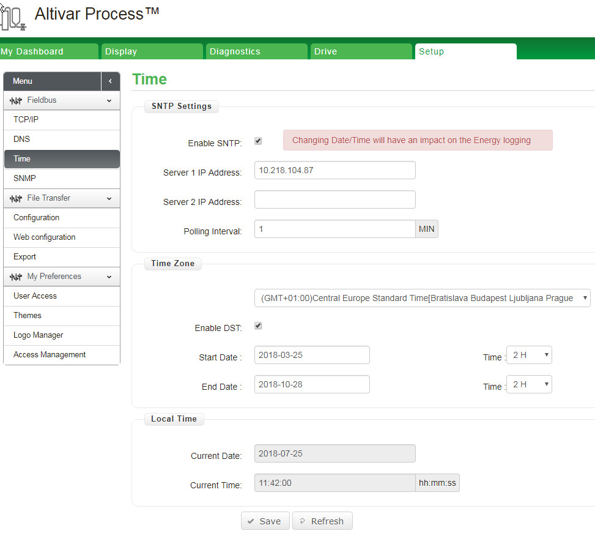Open the Drive tab
The height and width of the screenshot is (547, 595).
(x=361, y=51)
